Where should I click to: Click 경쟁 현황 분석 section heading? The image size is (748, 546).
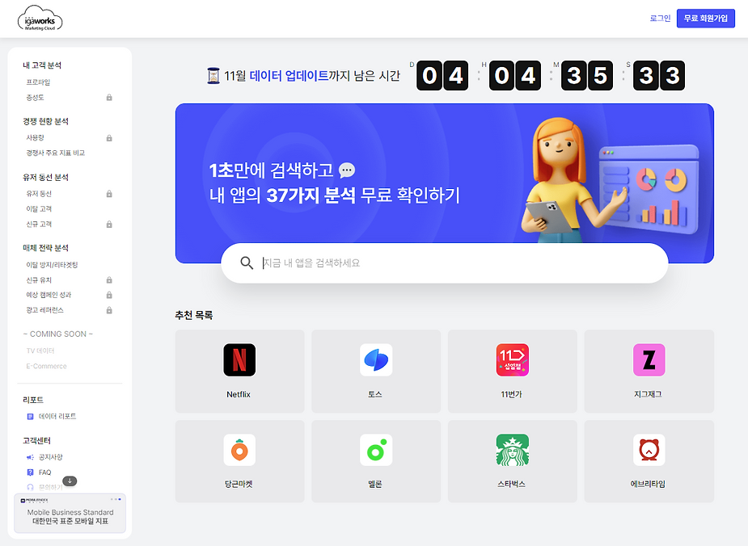[x=45, y=121]
